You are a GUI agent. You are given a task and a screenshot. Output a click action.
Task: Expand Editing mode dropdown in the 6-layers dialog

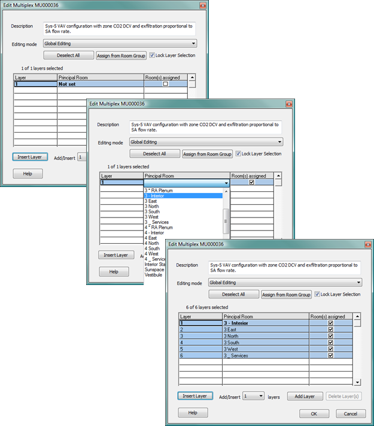(x=358, y=283)
